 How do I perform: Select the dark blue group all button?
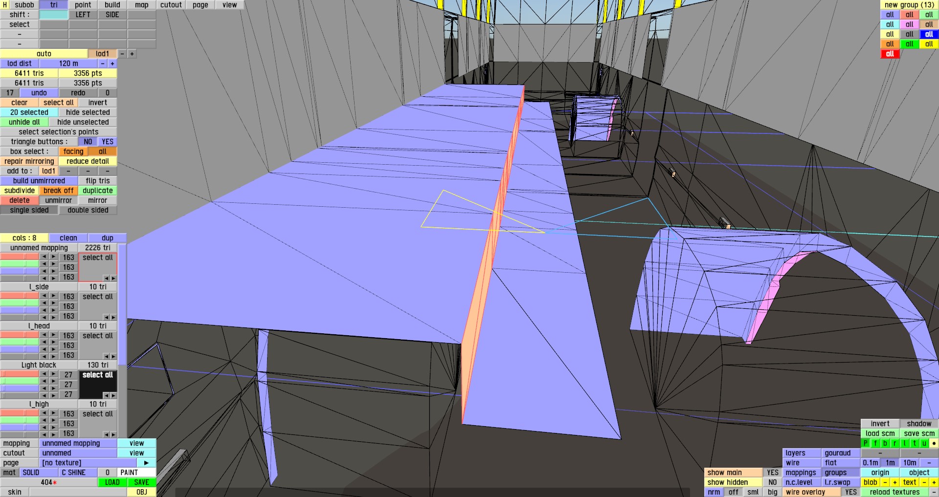[929, 34]
